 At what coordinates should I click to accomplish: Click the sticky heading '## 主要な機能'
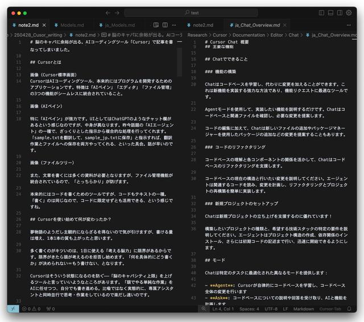219,47
